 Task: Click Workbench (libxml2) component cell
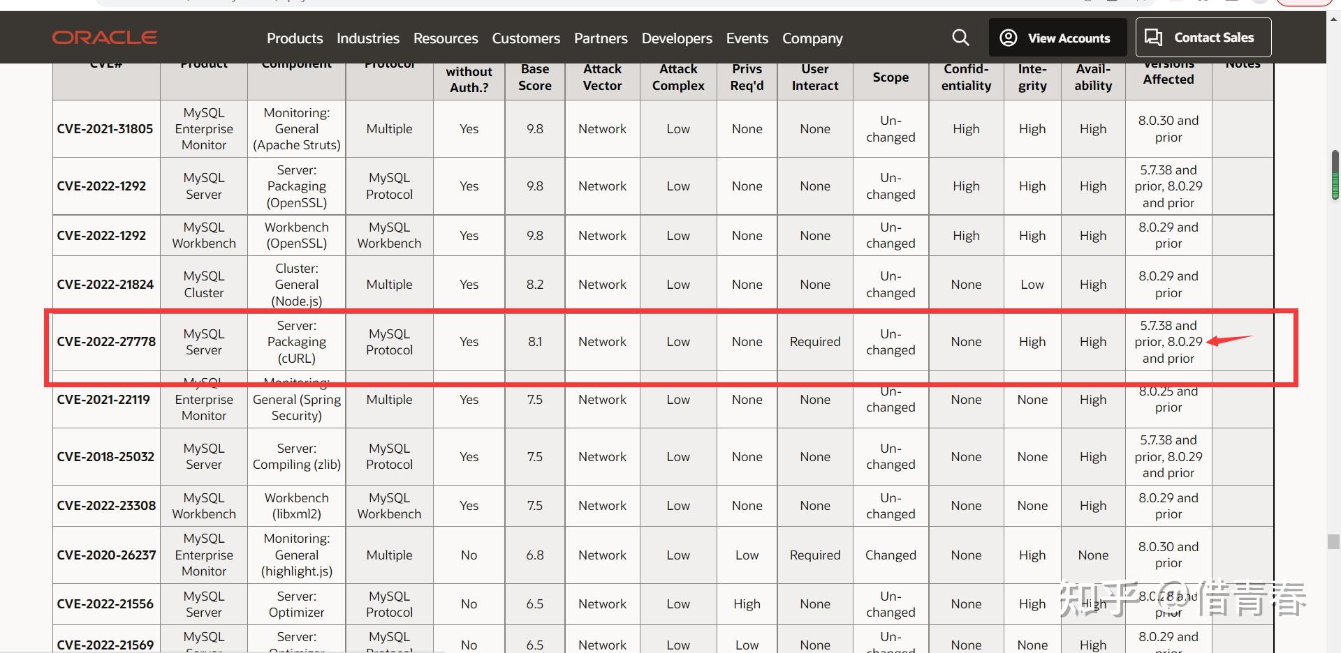coord(297,506)
